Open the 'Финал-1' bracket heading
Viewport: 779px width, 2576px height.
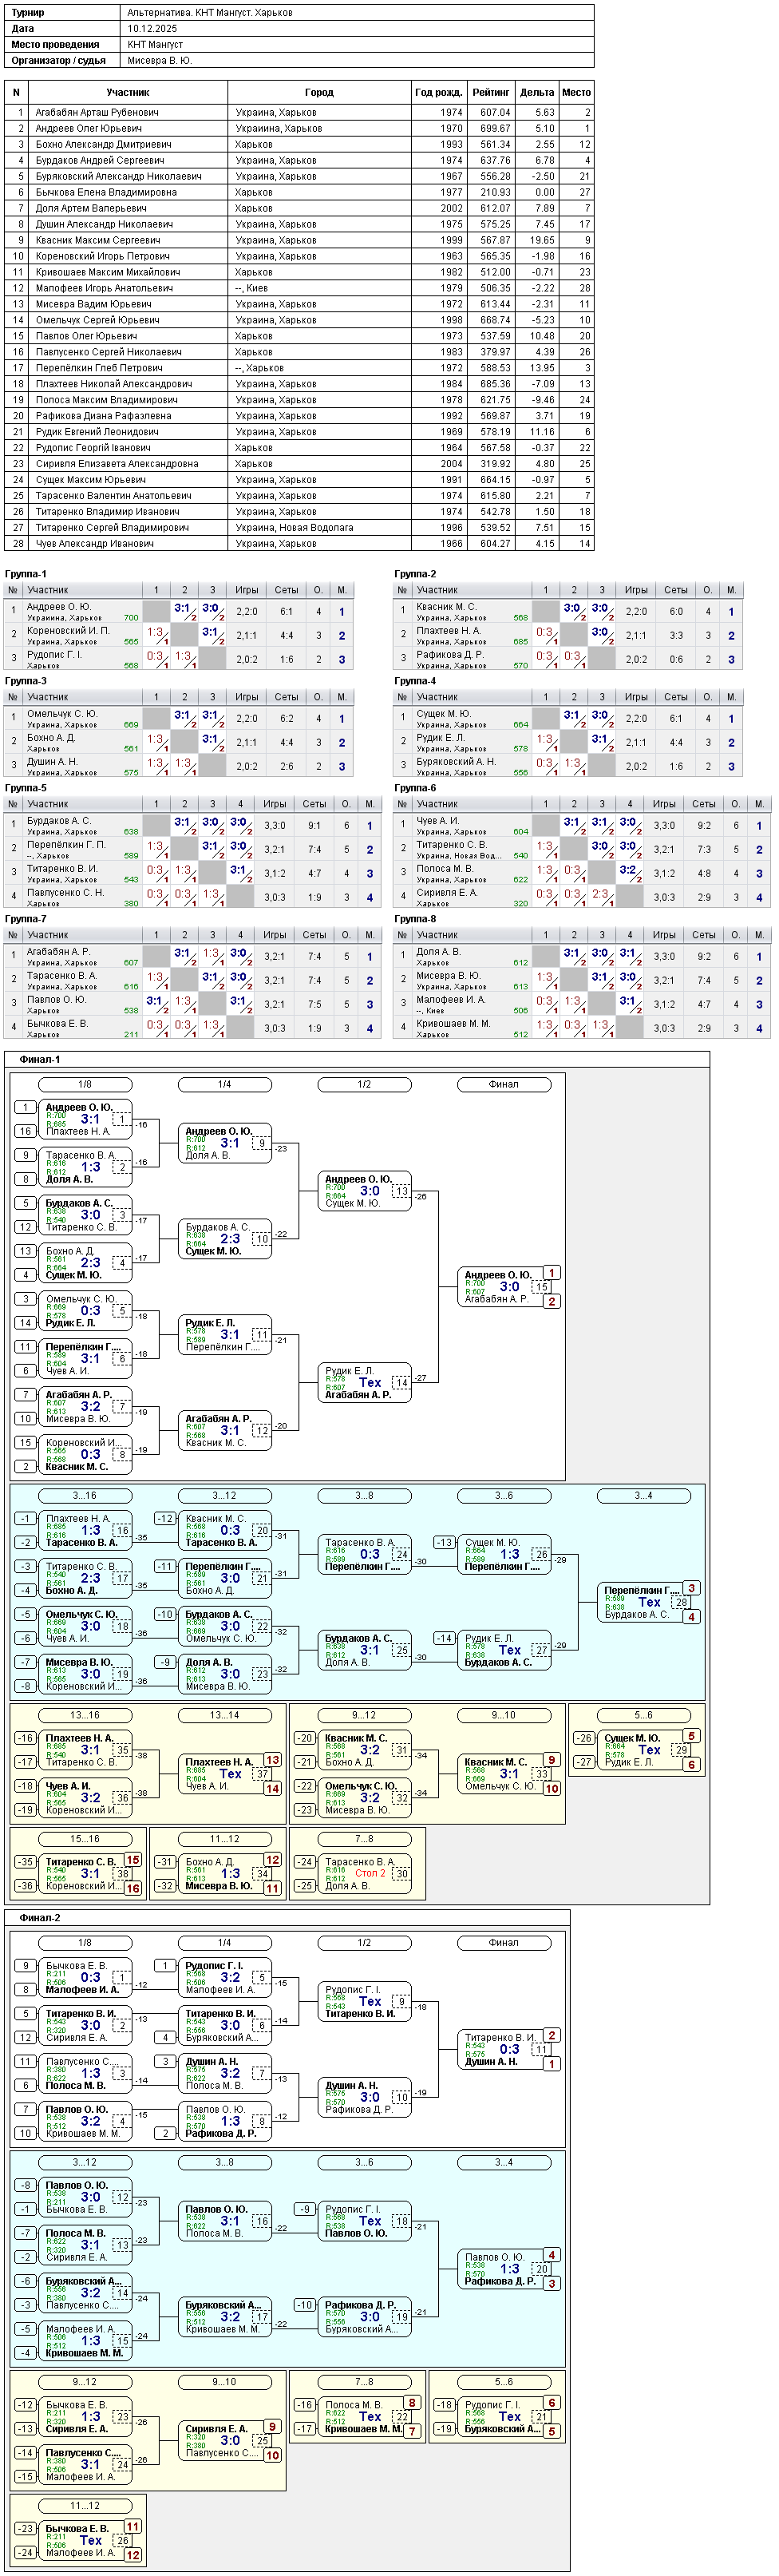pyautogui.click(x=40, y=1060)
